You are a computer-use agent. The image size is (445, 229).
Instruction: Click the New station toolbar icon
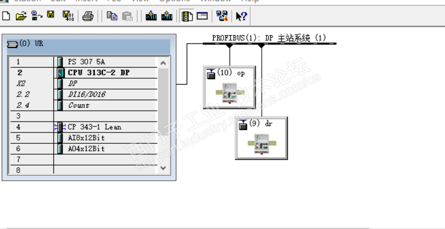click(6, 16)
